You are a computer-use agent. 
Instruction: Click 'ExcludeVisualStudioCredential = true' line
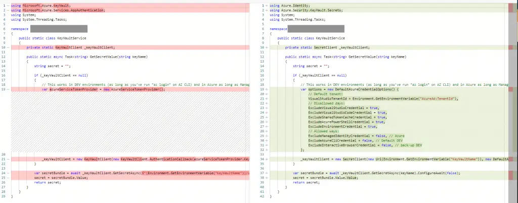click(343, 108)
